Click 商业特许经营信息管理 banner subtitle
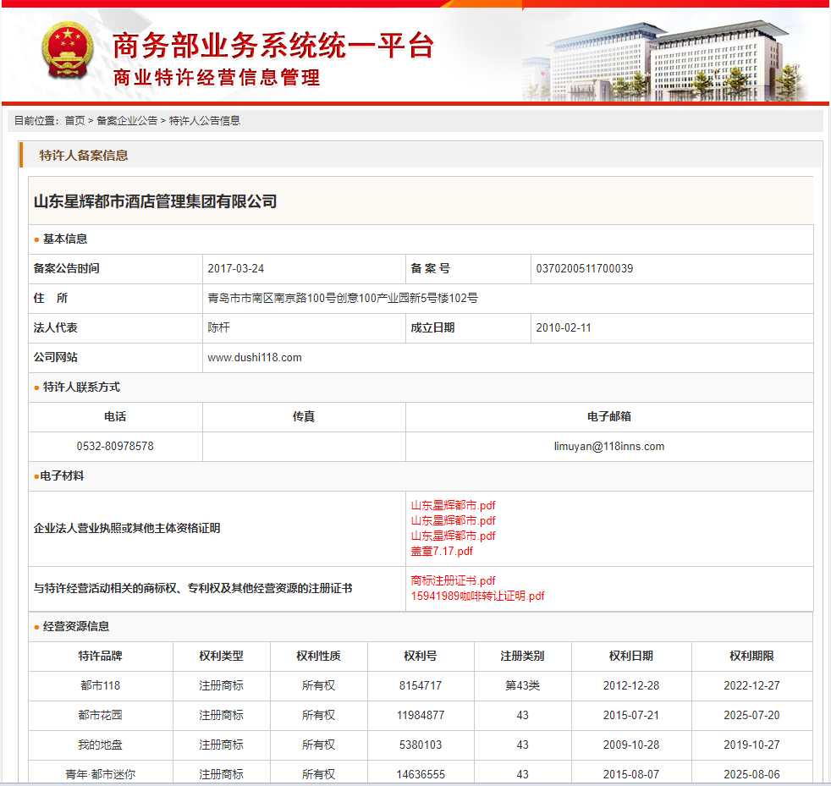This screenshot has width=831, height=786. pos(217,78)
